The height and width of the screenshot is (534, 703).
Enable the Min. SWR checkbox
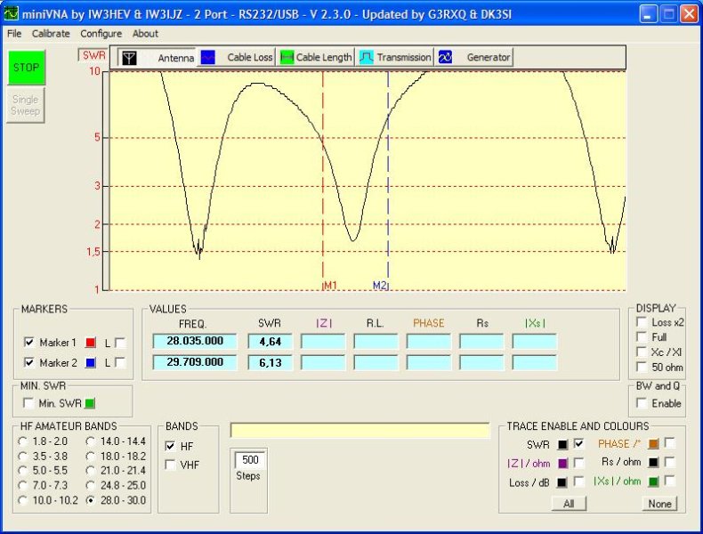[x=29, y=404]
